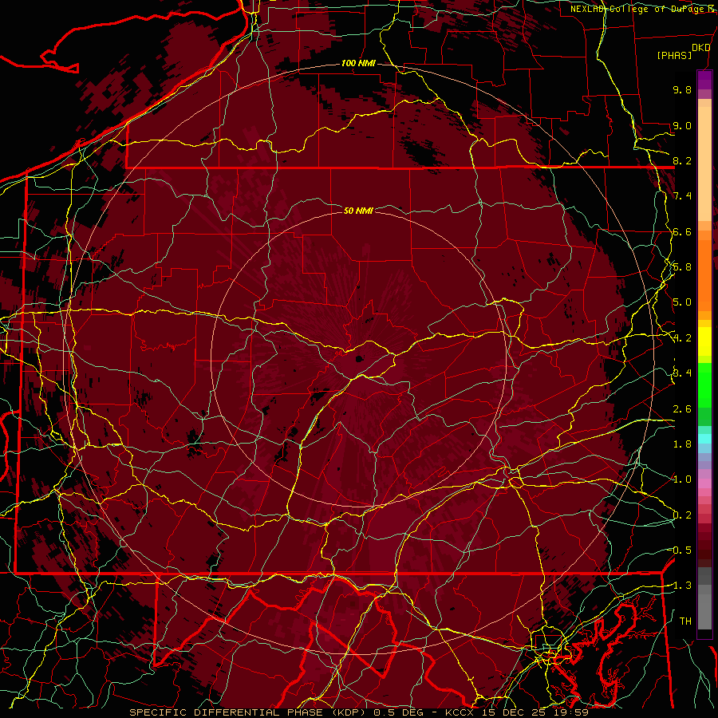
Task: Click the 9.0 value on the color scale
Action: pyautogui.click(x=682, y=125)
